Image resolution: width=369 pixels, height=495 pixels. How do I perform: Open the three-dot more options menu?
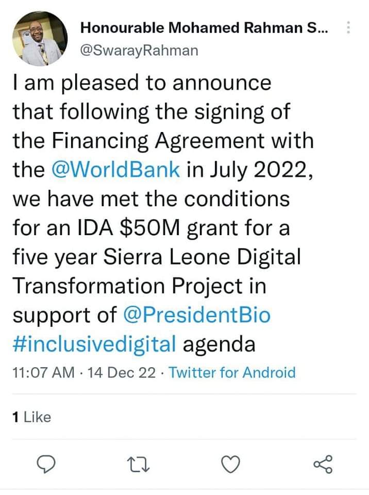[349, 28]
